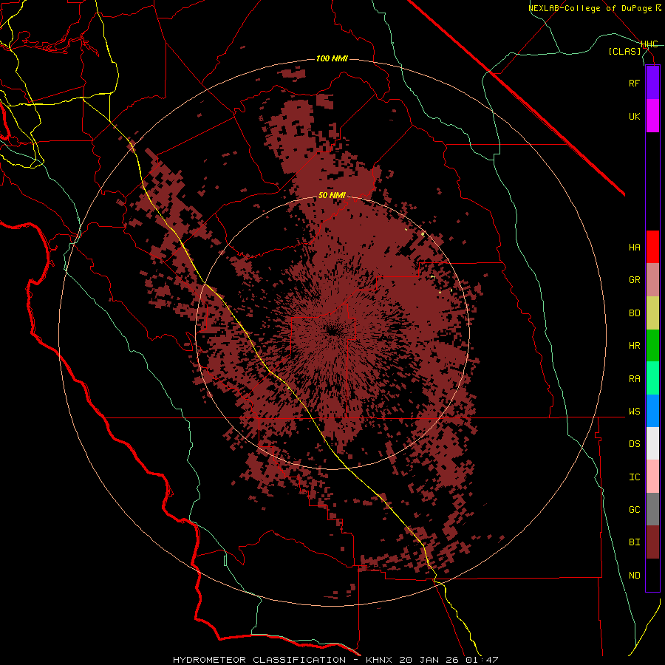Viewport: 665px width, 665px height.
Task: Click the HA red legend swatch
Action: 652,247
